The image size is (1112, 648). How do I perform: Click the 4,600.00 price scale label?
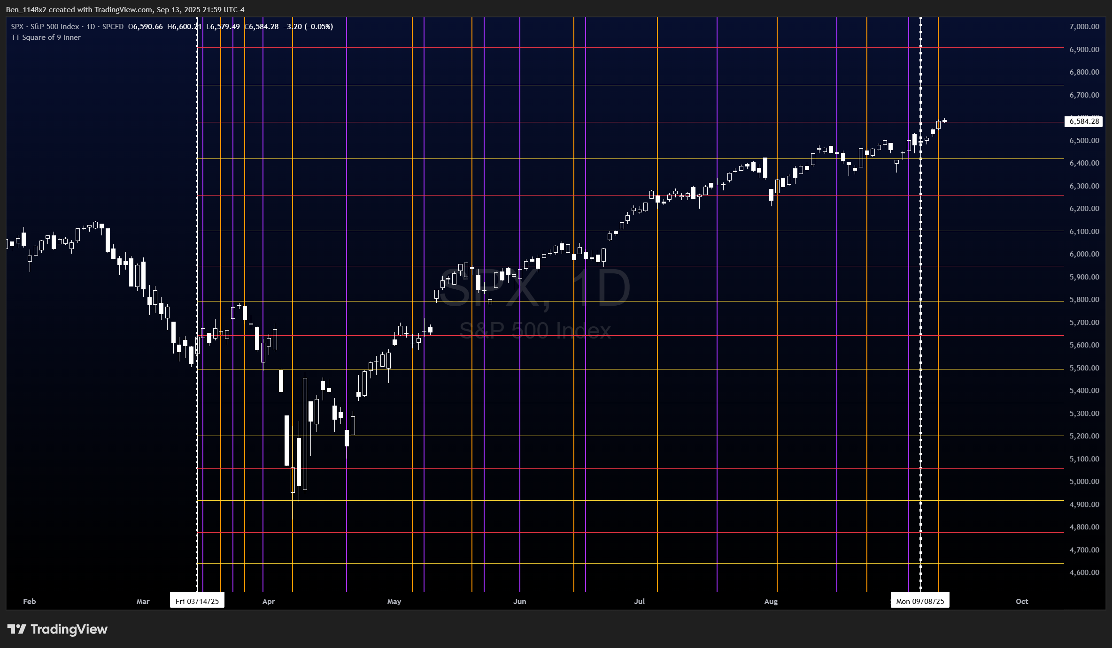coord(1084,572)
